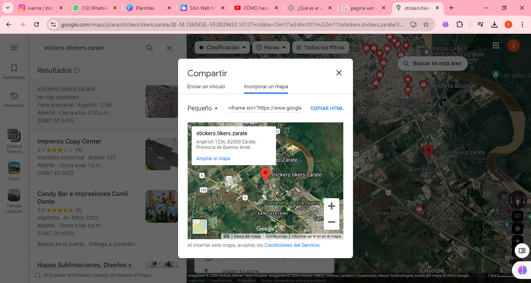Expand the Pequeño size dropdown
Viewport: 531px width, 283px height.
coord(203,108)
